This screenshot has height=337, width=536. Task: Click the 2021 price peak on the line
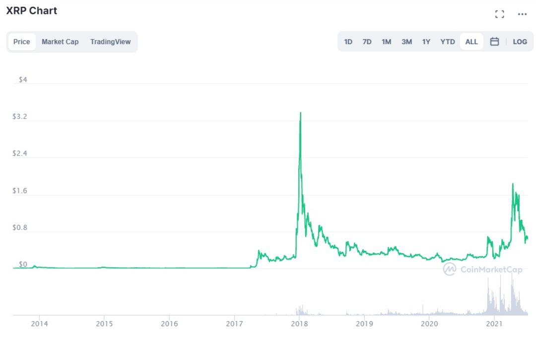pyautogui.click(x=513, y=184)
